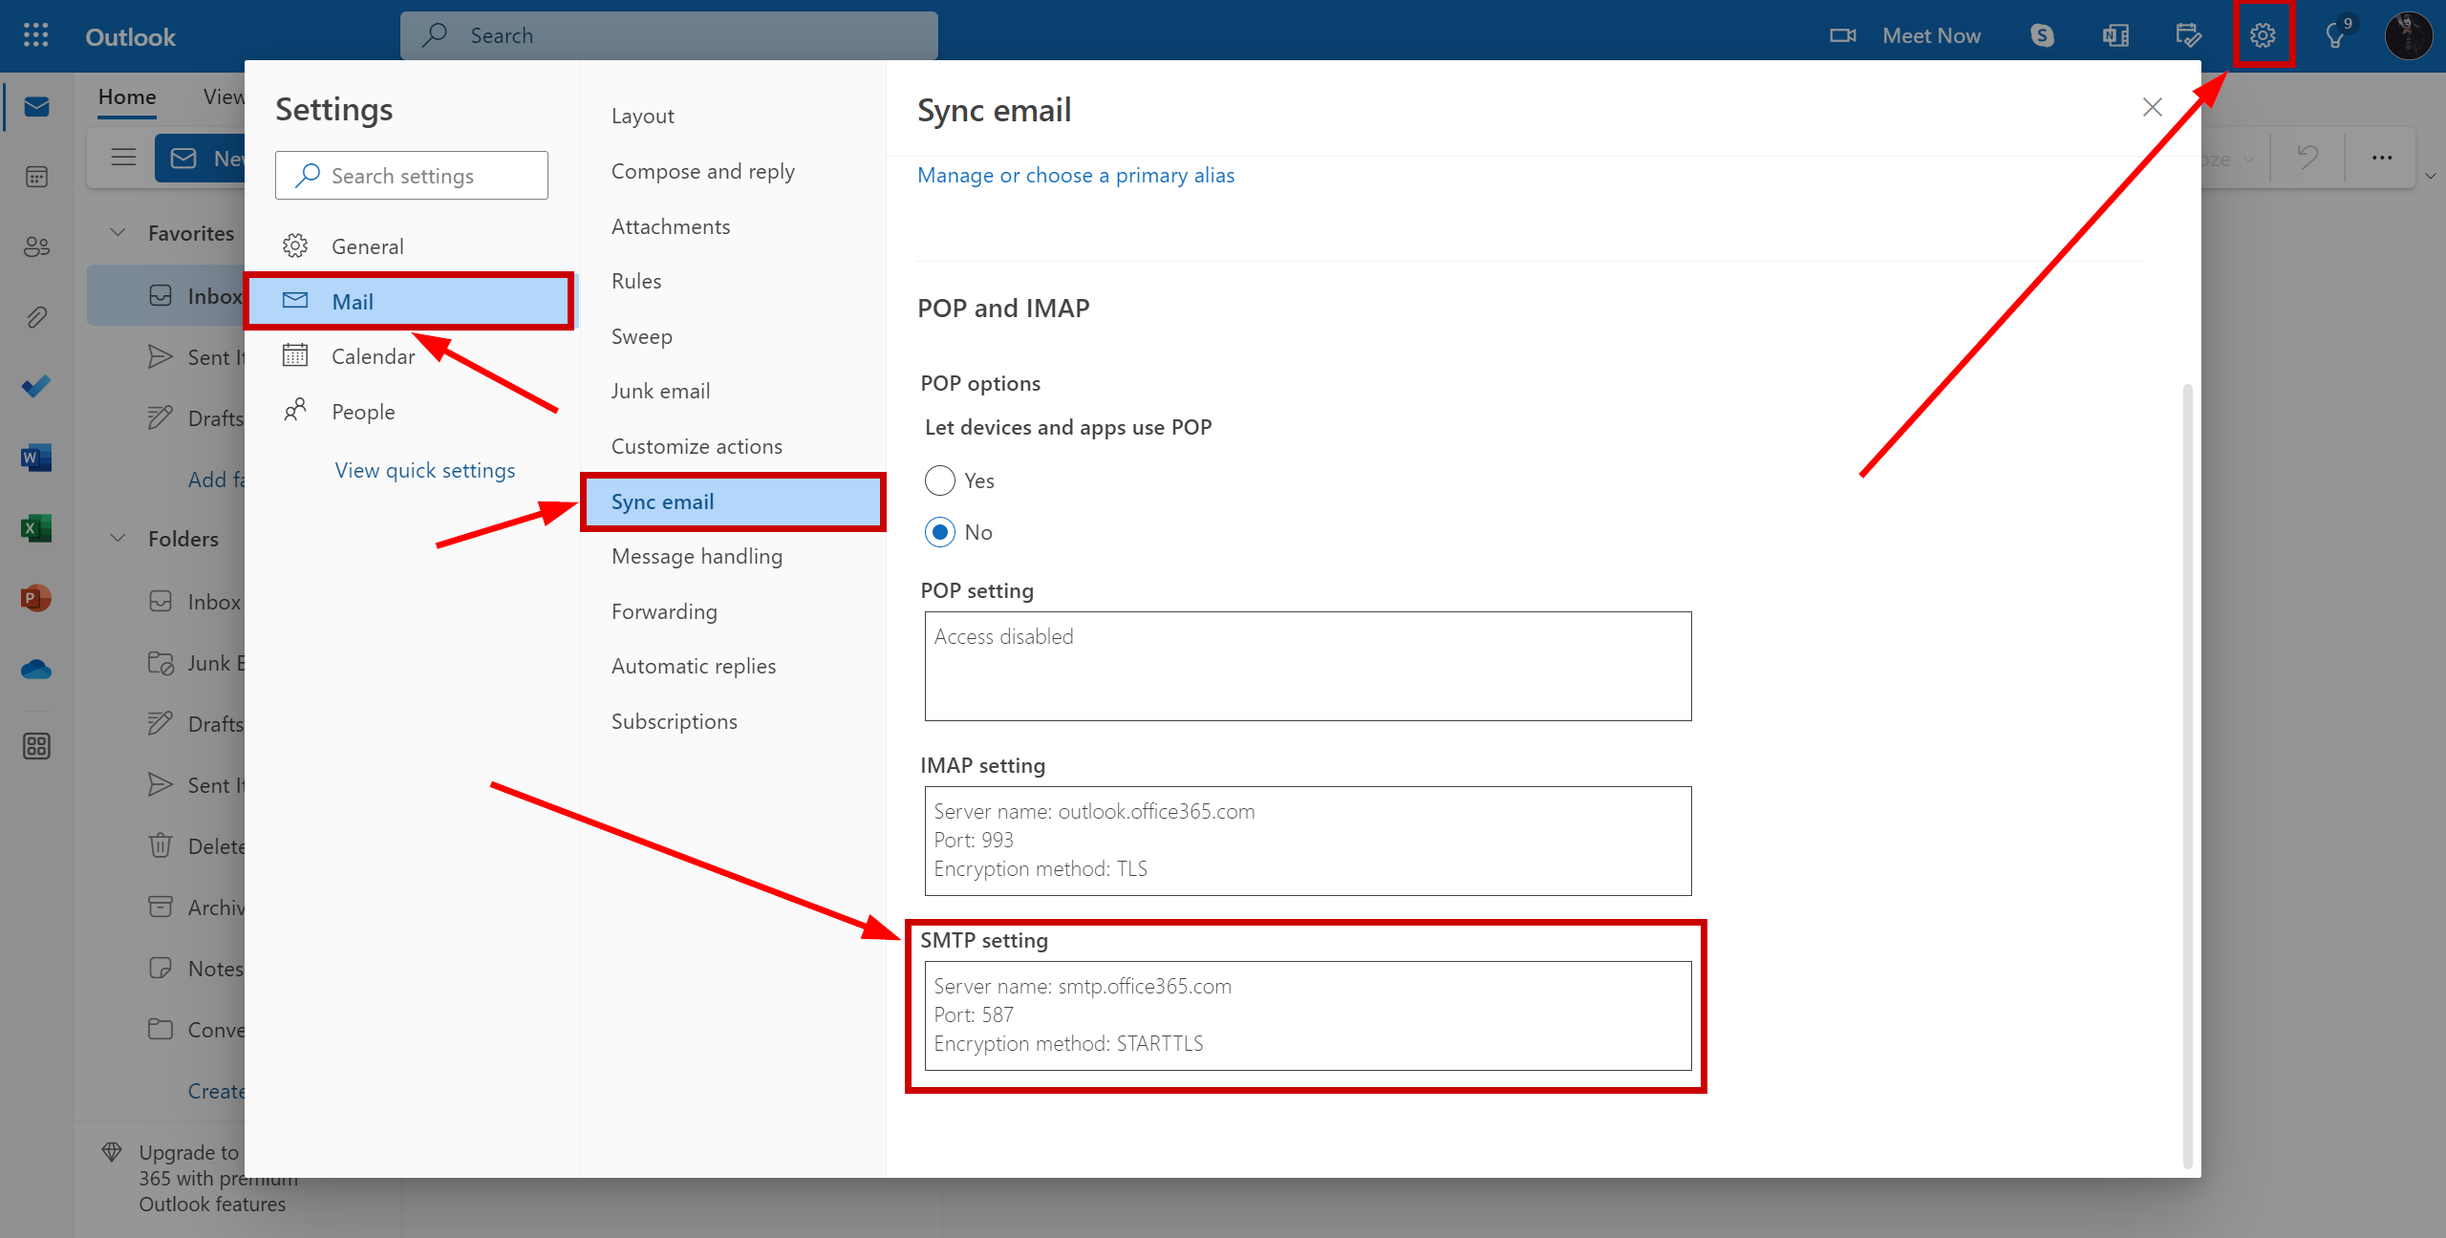Screen dimensions: 2446x1238
Task: Launch Word from the sidebar
Action: [36, 458]
